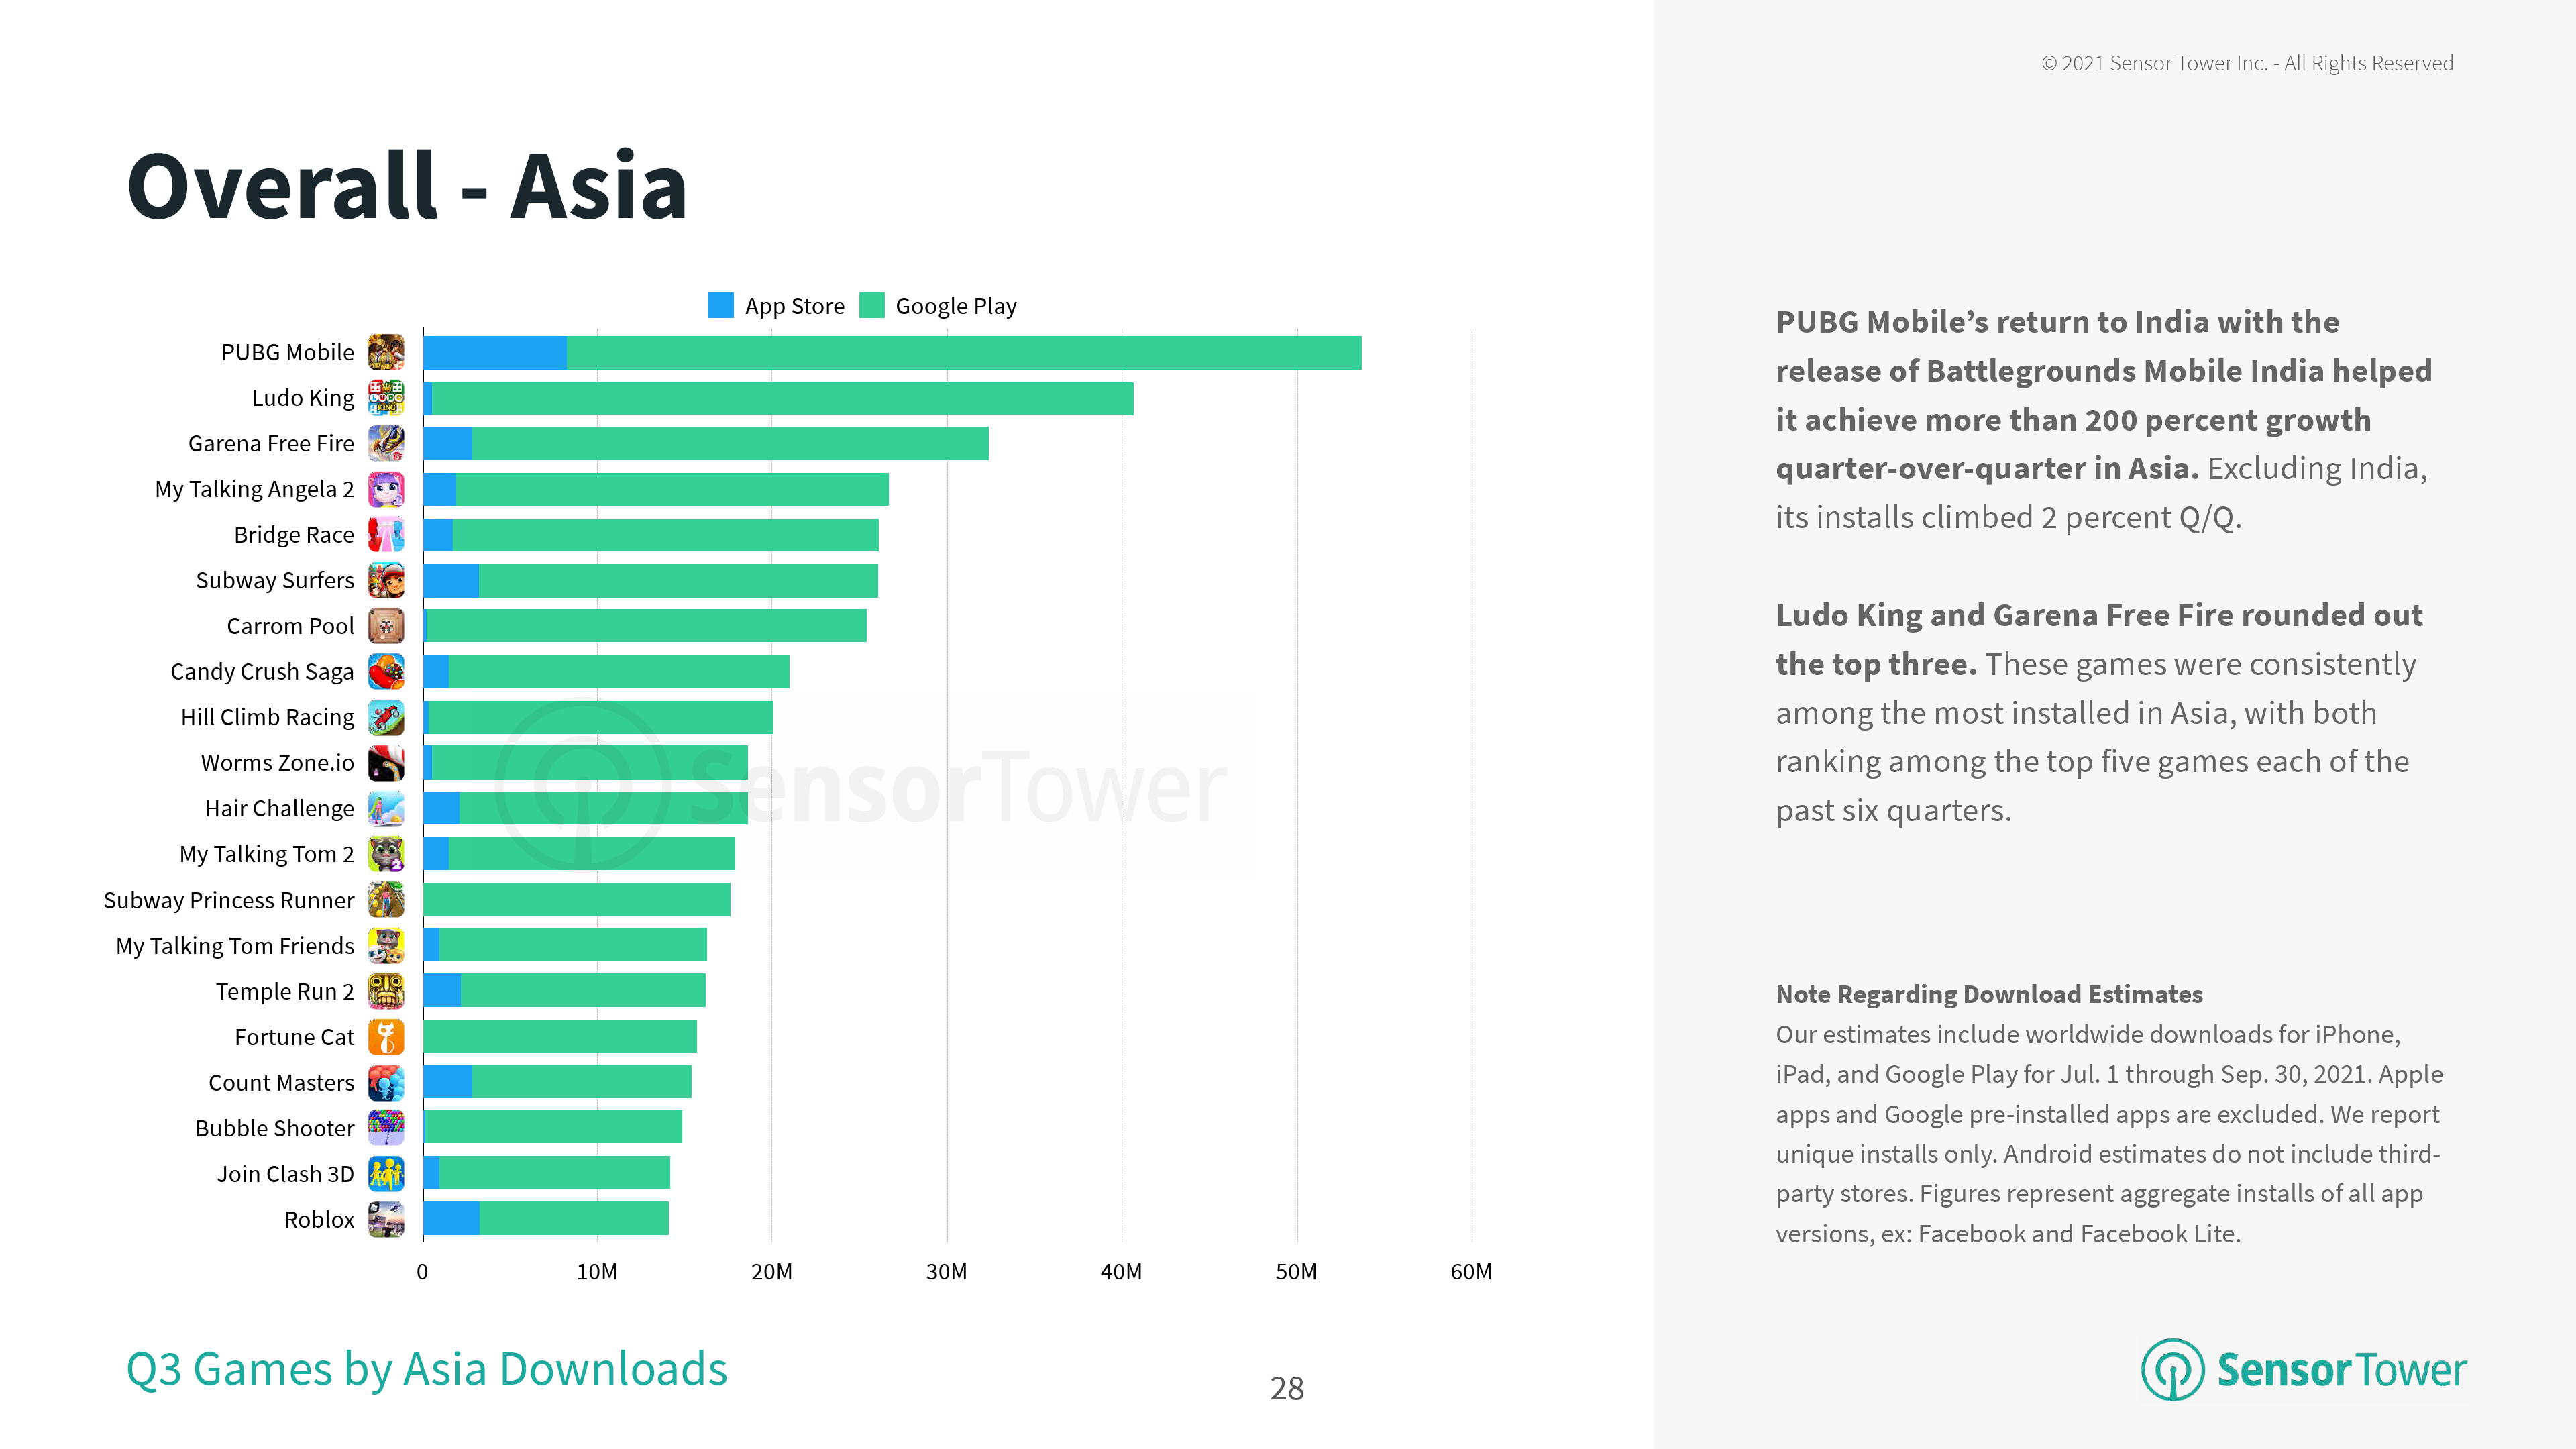Select the Join Clash 3D icon
2576x1449 pixels.
tap(386, 1173)
